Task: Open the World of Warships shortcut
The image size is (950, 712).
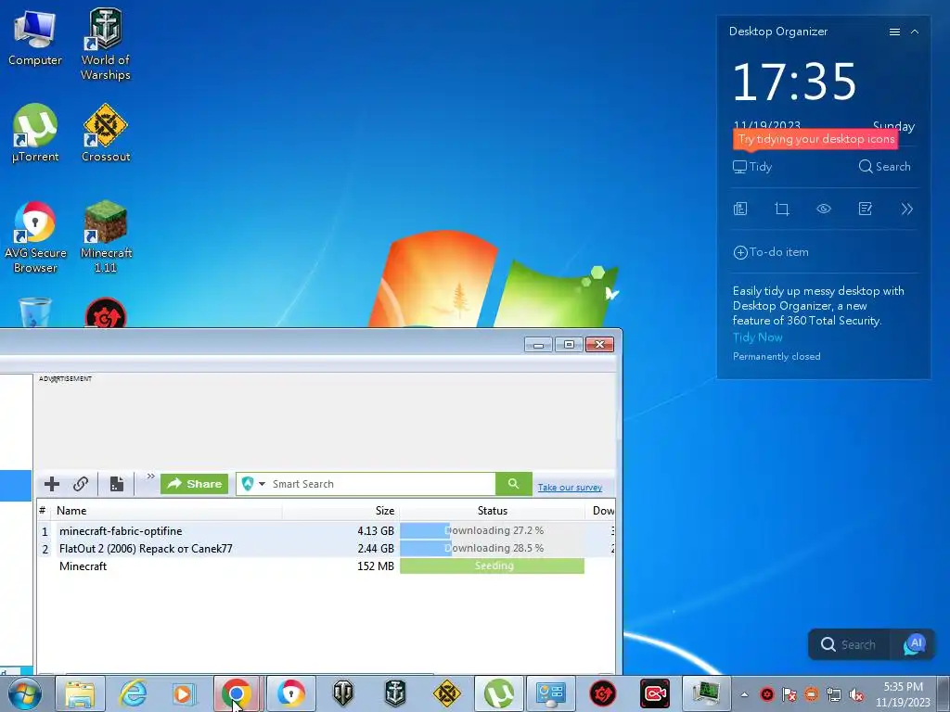Action: [x=106, y=44]
